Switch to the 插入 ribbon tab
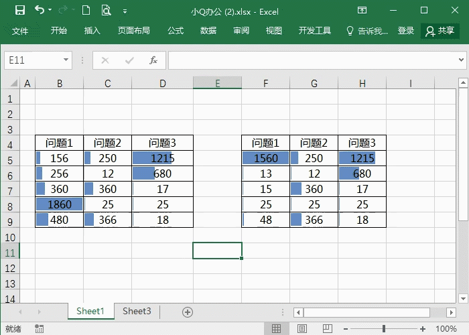This screenshot has height=335, width=469. click(x=92, y=31)
